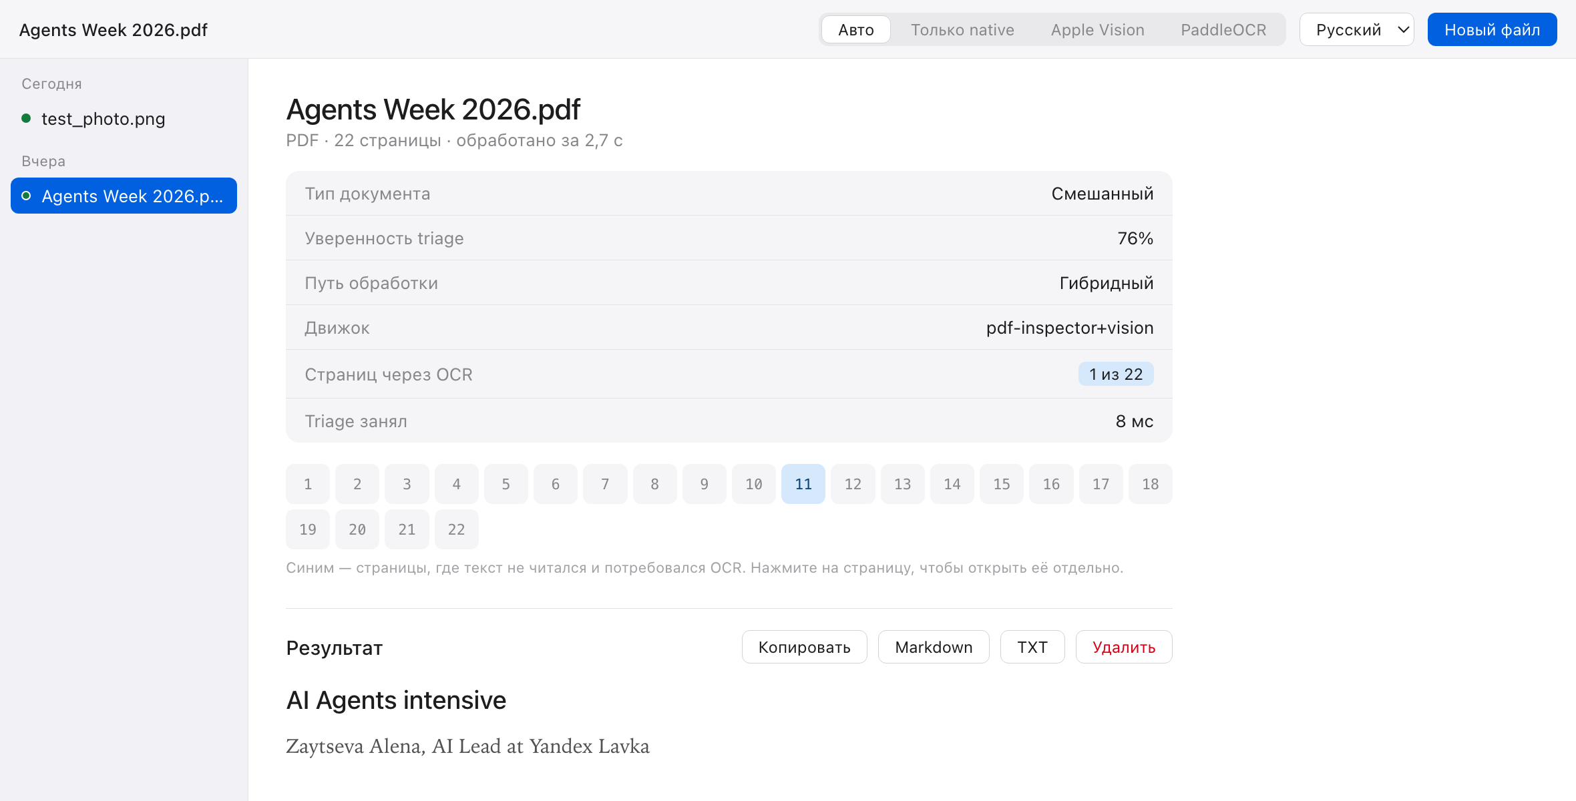Open the Русский language dropdown
This screenshot has height=801, width=1576.
coord(1356,30)
